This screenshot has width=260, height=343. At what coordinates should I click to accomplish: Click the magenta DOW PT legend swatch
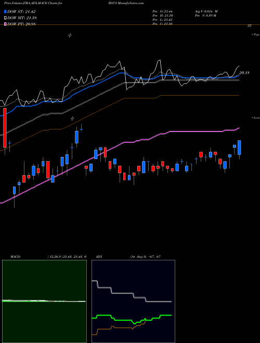[x=6, y=24]
